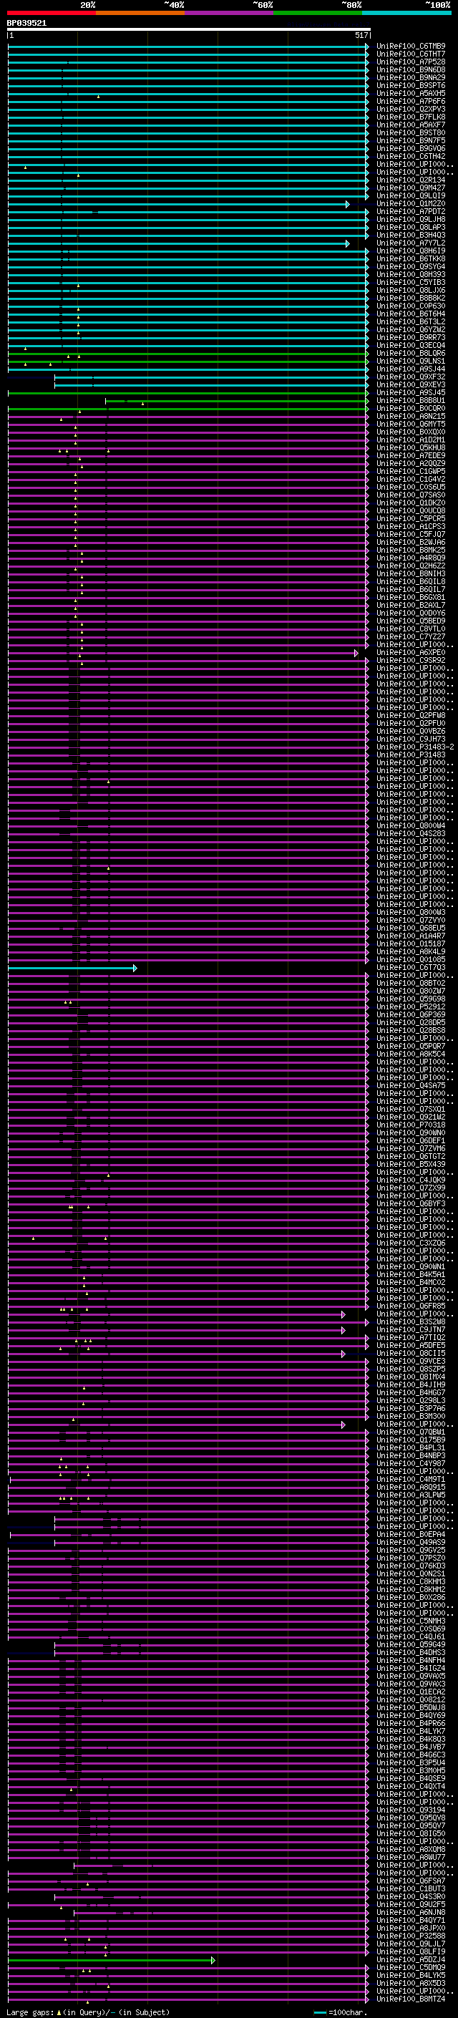Viewport: 458px width, 2018px height.
Task: Click UniRef100_Q9SYG4 label
Action: (x=411, y=266)
